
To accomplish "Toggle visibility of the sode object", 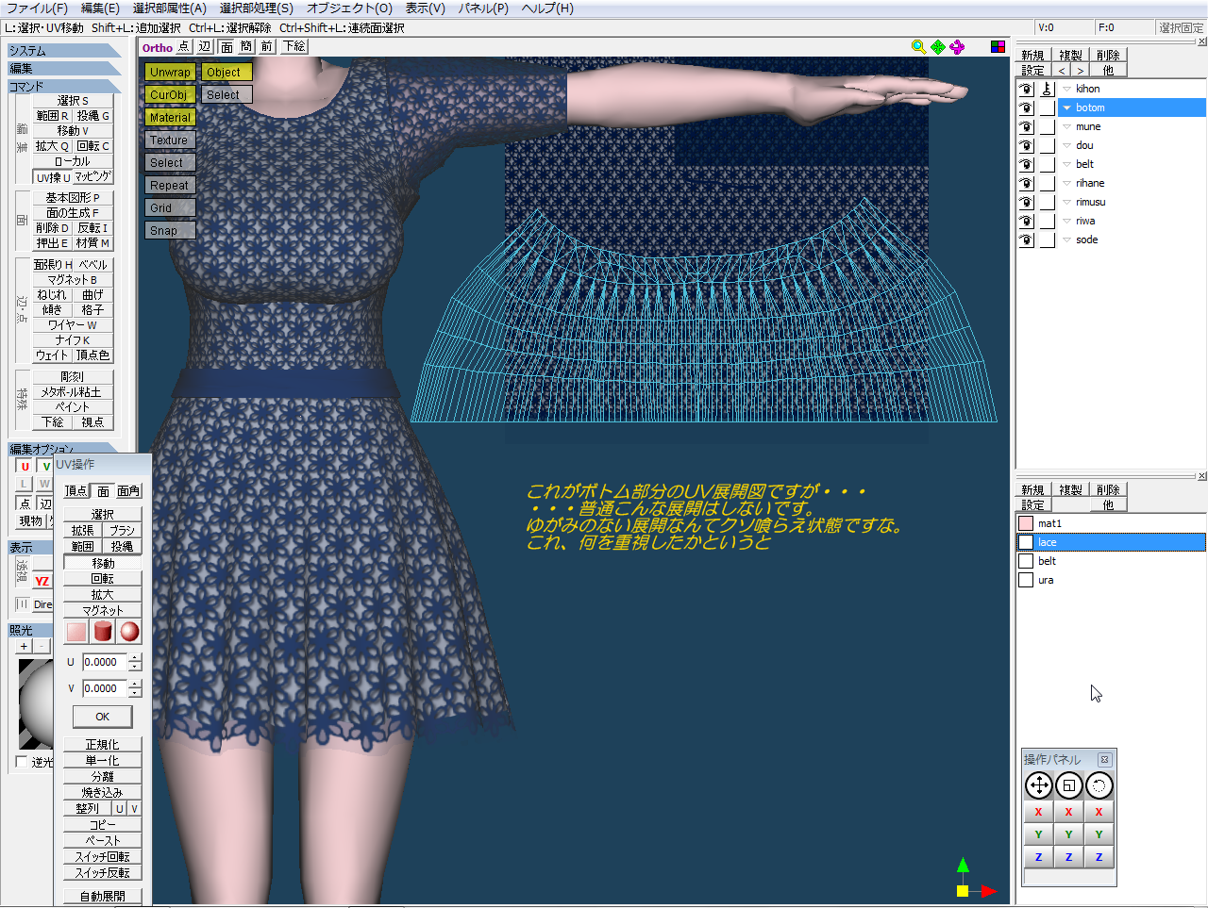I will click(1026, 240).
